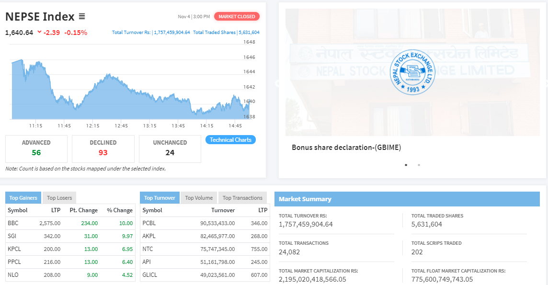The height and width of the screenshot is (285, 548).
Task: Click the NLO symbol in Top Gainers
Action: tap(13, 275)
